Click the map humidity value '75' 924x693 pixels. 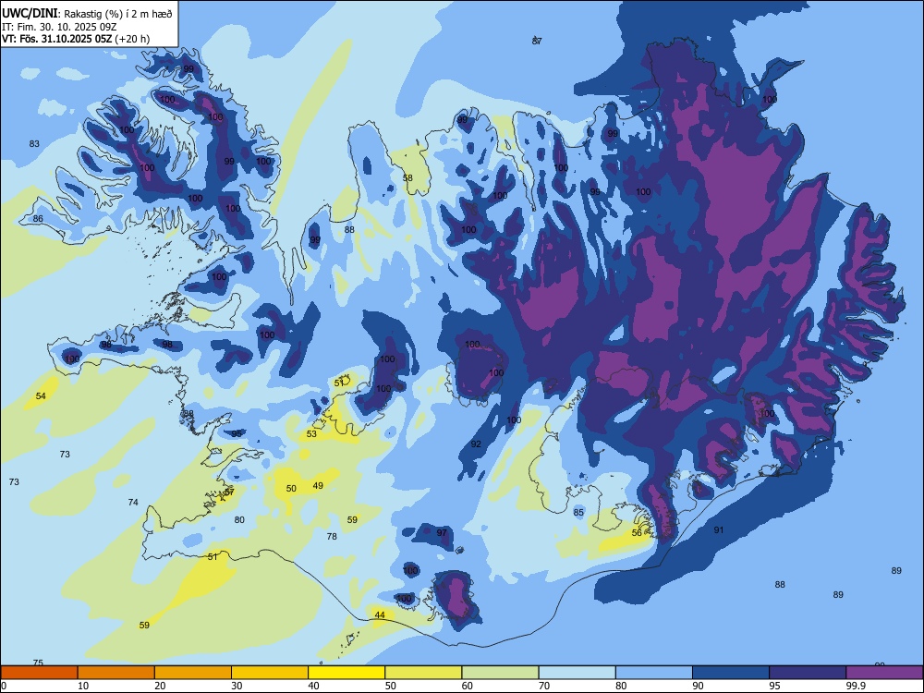pos(38,663)
